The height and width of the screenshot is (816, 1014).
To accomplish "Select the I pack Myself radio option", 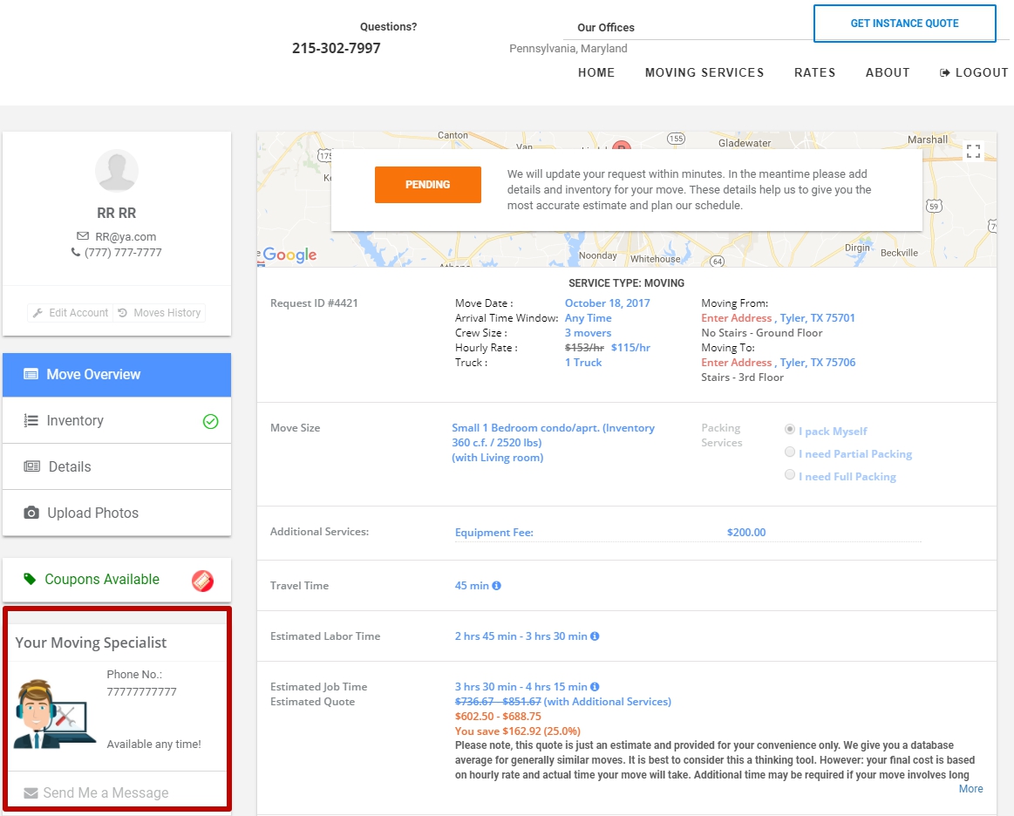I will pos(790,429).
